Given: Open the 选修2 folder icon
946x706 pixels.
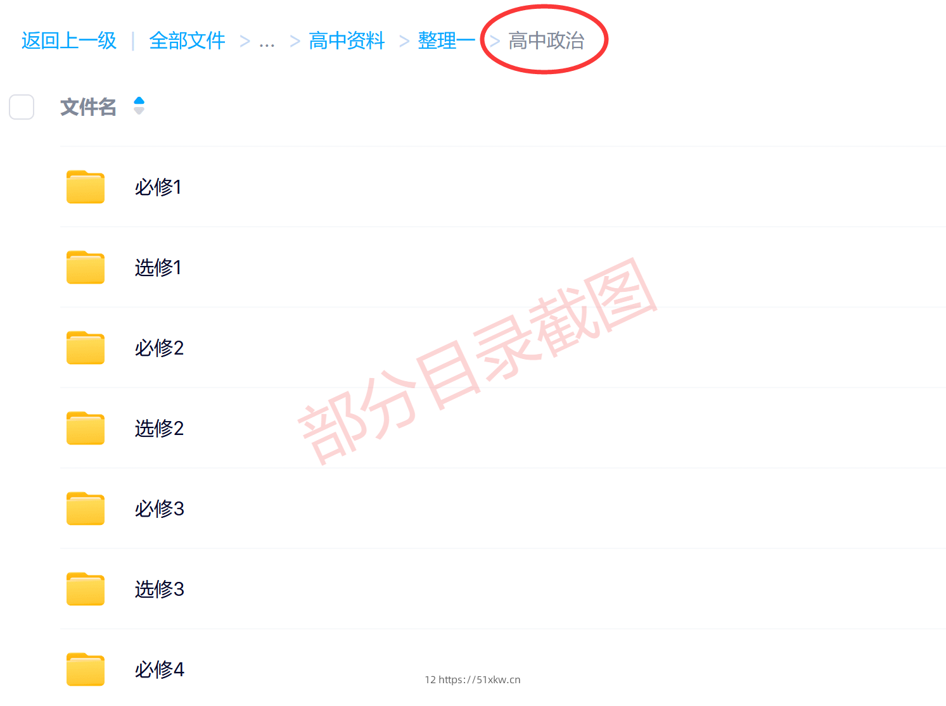Looking at the screenshot, I should coord(86,428).
